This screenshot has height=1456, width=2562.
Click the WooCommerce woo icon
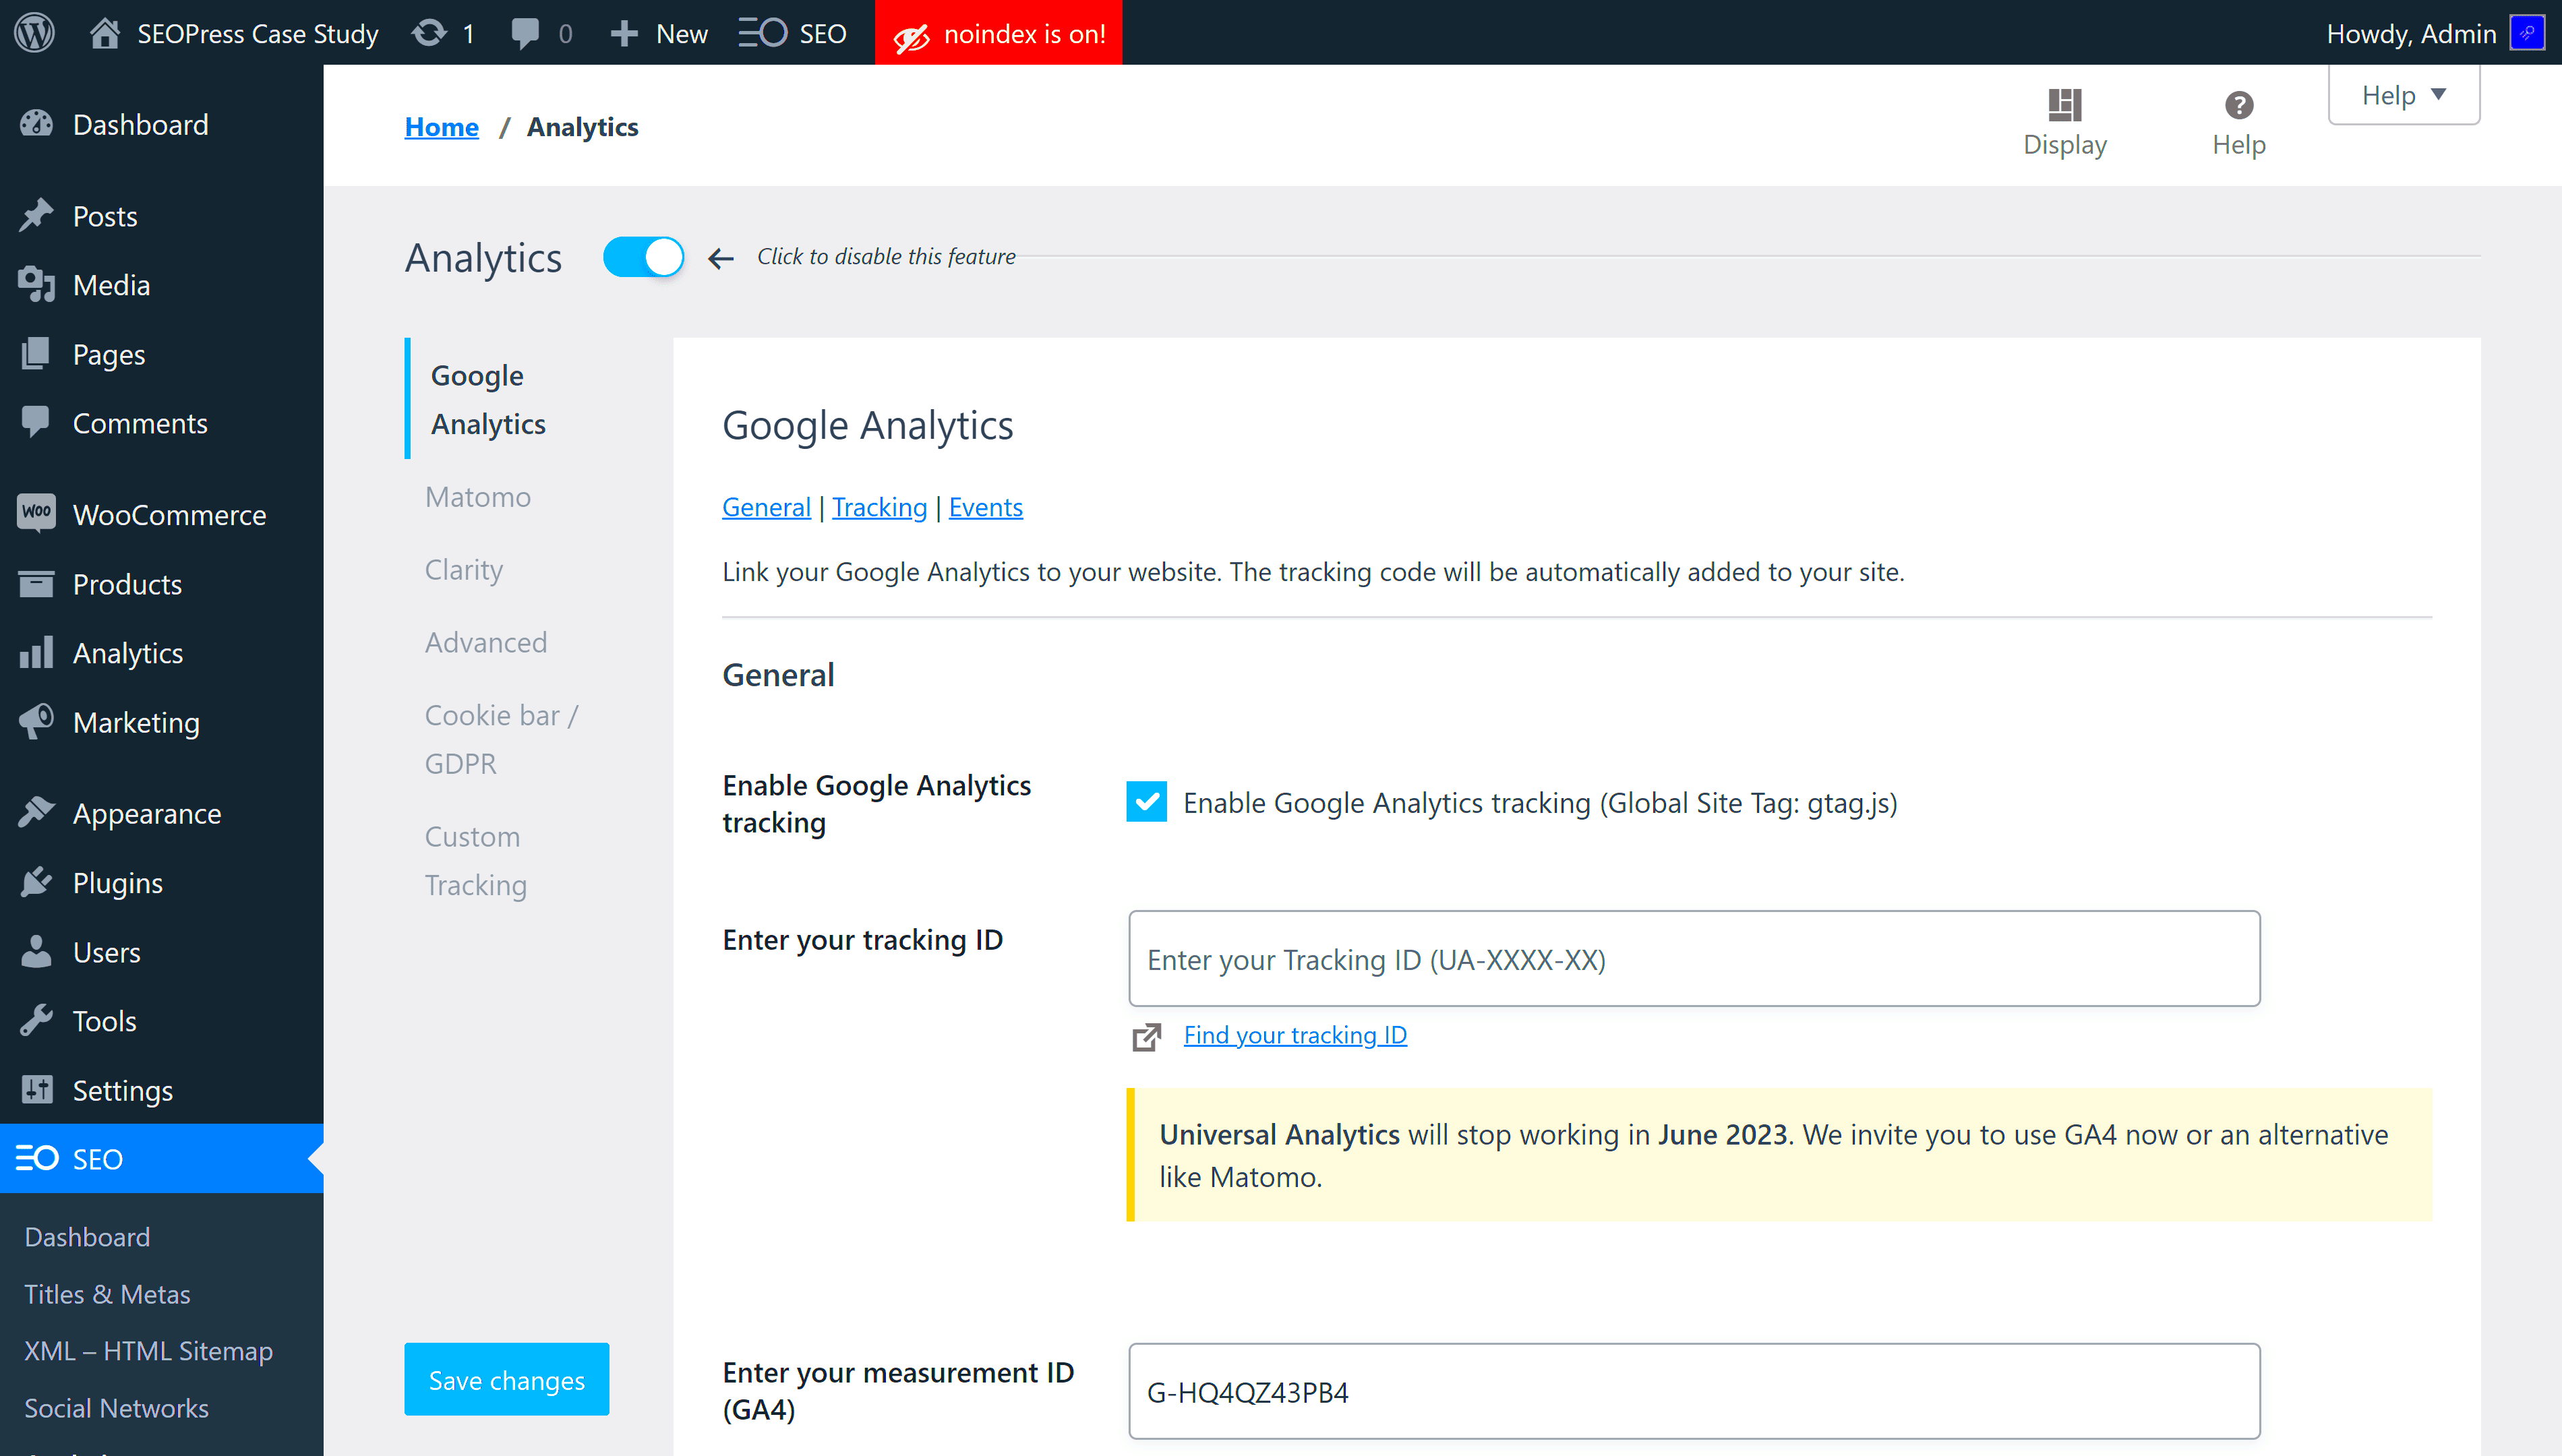(36, 513)
